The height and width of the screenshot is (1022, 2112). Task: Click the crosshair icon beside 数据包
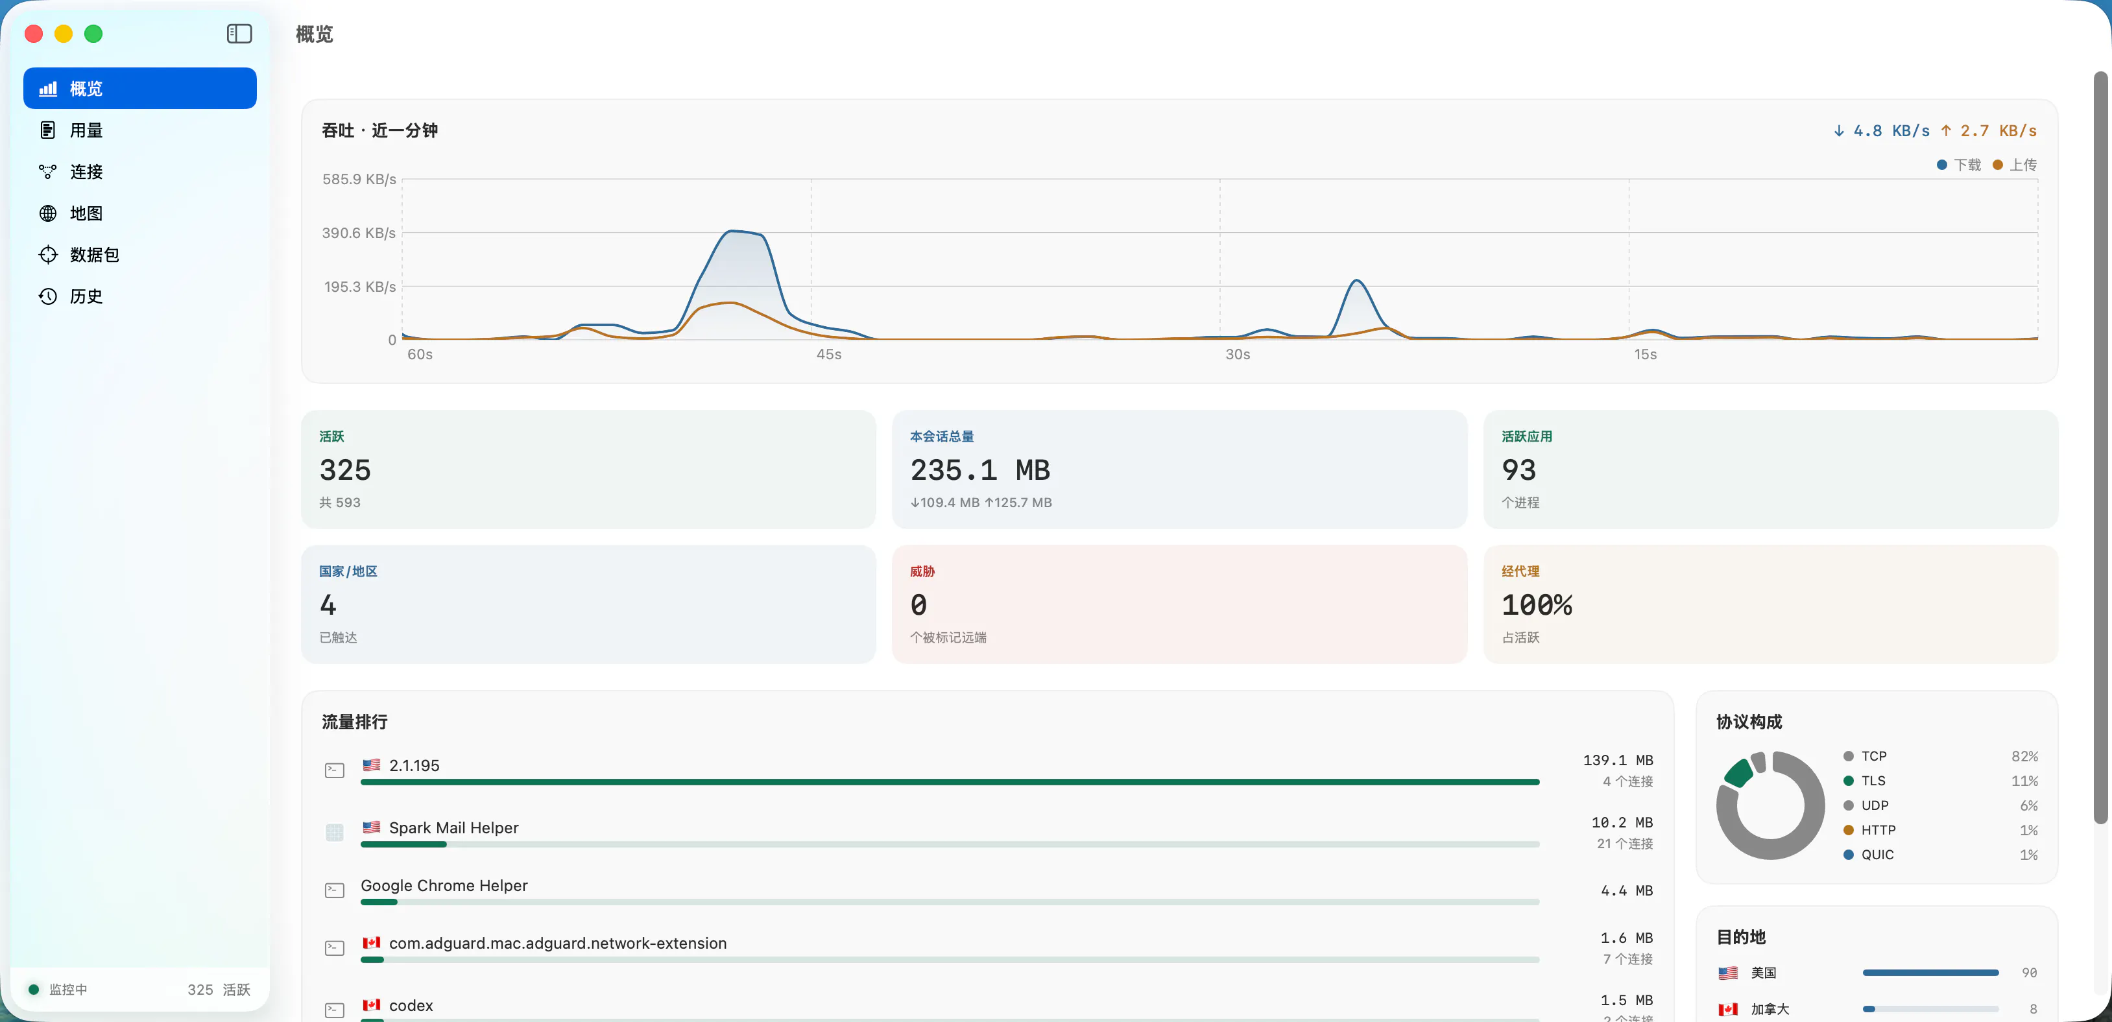(49, 255)
